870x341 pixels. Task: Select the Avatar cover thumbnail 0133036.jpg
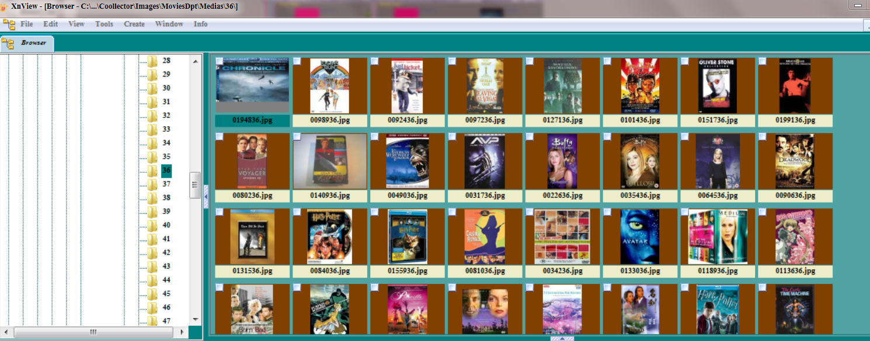tap(640, 237)
